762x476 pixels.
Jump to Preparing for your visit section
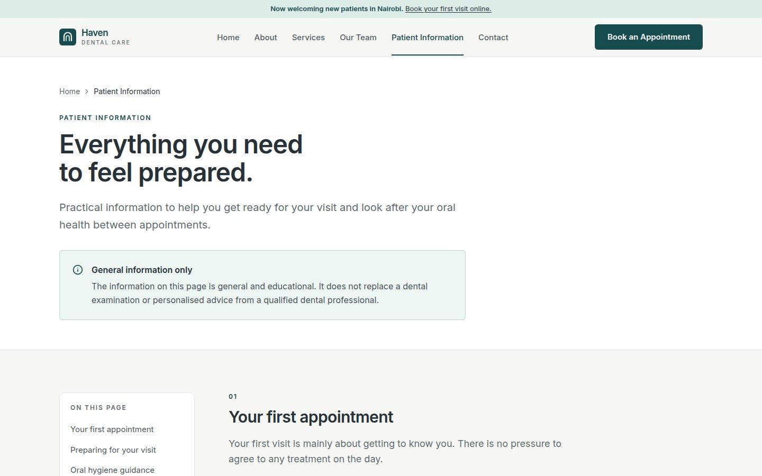pos(113,450)
